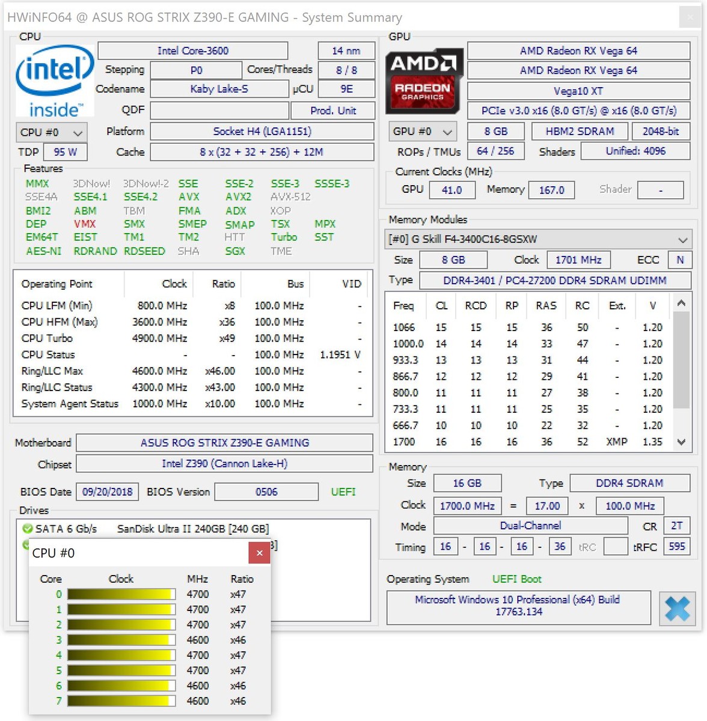Image resolution: width=707 pixels, height=721 pixels.
Task: Click the CR 2T field
Action: point(677,526)
